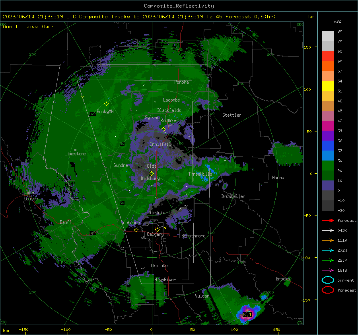Screen dimensions: 358x335
Task: Click the Olds map label
Action: (x=152, y=166)
